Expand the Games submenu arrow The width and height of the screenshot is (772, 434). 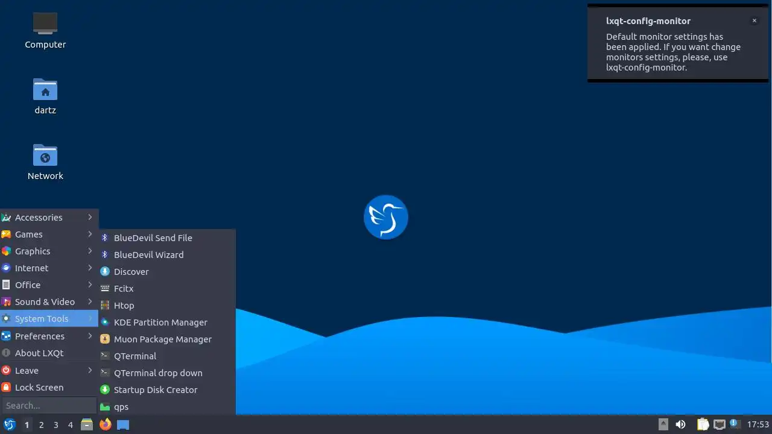coord(90,234)
